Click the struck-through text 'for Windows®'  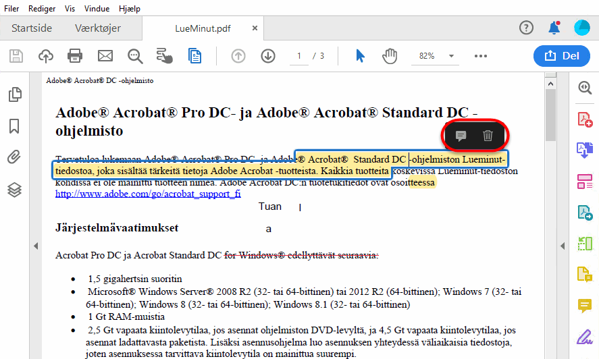coord(255,255)
